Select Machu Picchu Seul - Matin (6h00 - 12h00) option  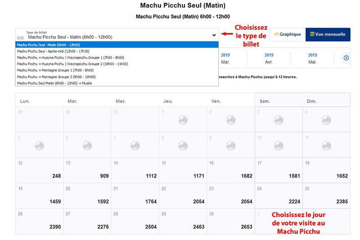117,45
